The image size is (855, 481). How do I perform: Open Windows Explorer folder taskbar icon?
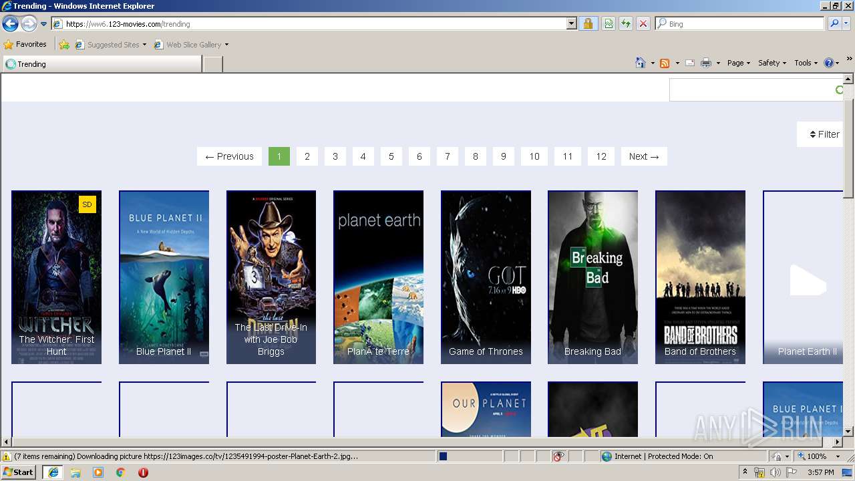click(75, 472)
